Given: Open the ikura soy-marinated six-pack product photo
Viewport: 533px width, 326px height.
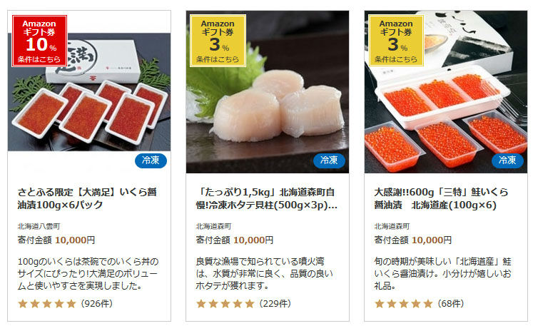Looking at the screenshot, I should (x=89, y=92).
